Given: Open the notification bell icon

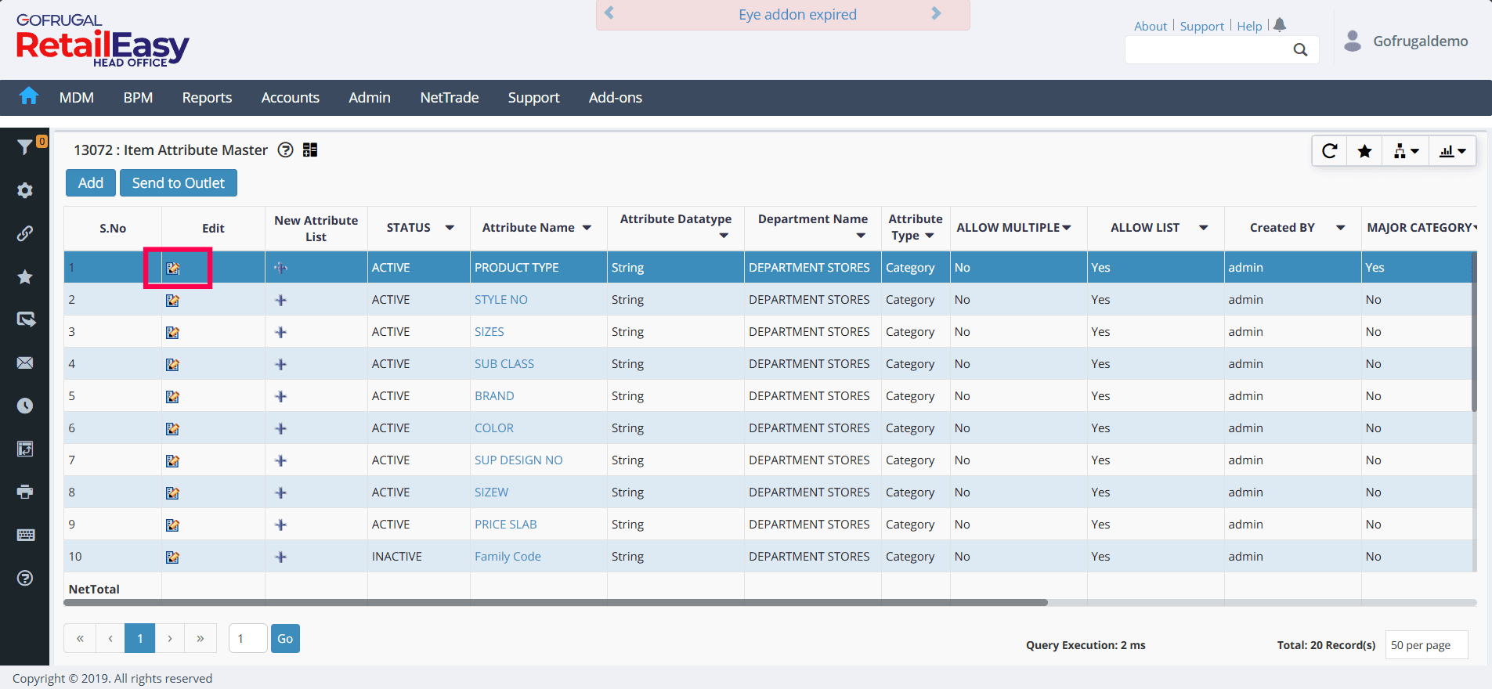Looking at the screenshot, I should pyautogui.click(x=1280, y=25).
